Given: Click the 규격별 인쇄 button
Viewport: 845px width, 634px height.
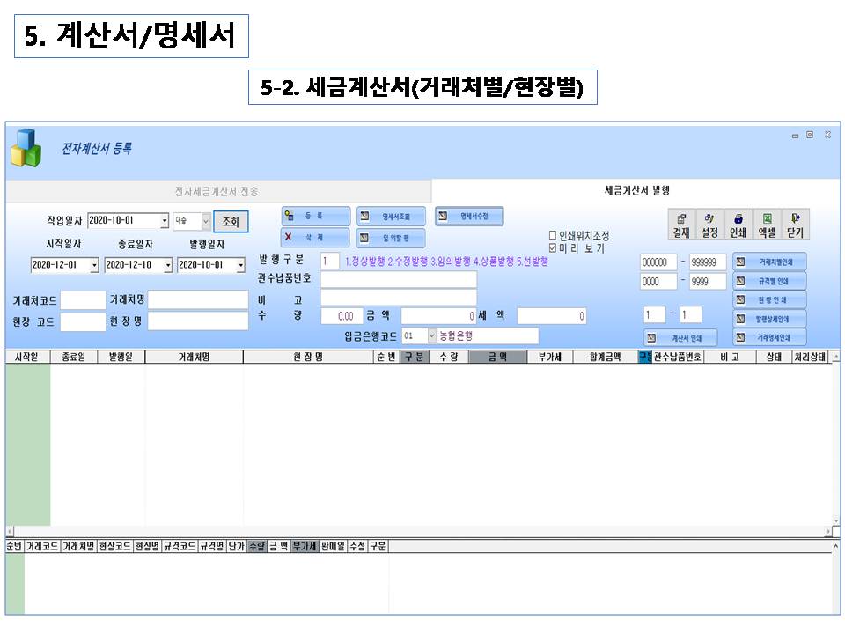Looking at the screenshot, I should pyautogui.click(x=769, y=281).
